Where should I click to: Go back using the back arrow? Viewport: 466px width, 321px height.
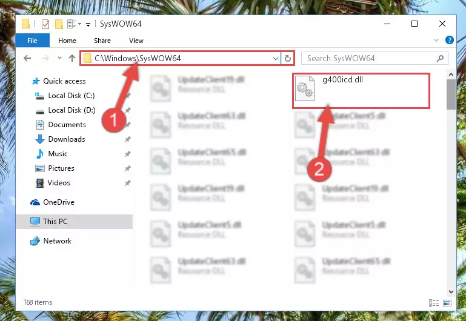(27, 58)
